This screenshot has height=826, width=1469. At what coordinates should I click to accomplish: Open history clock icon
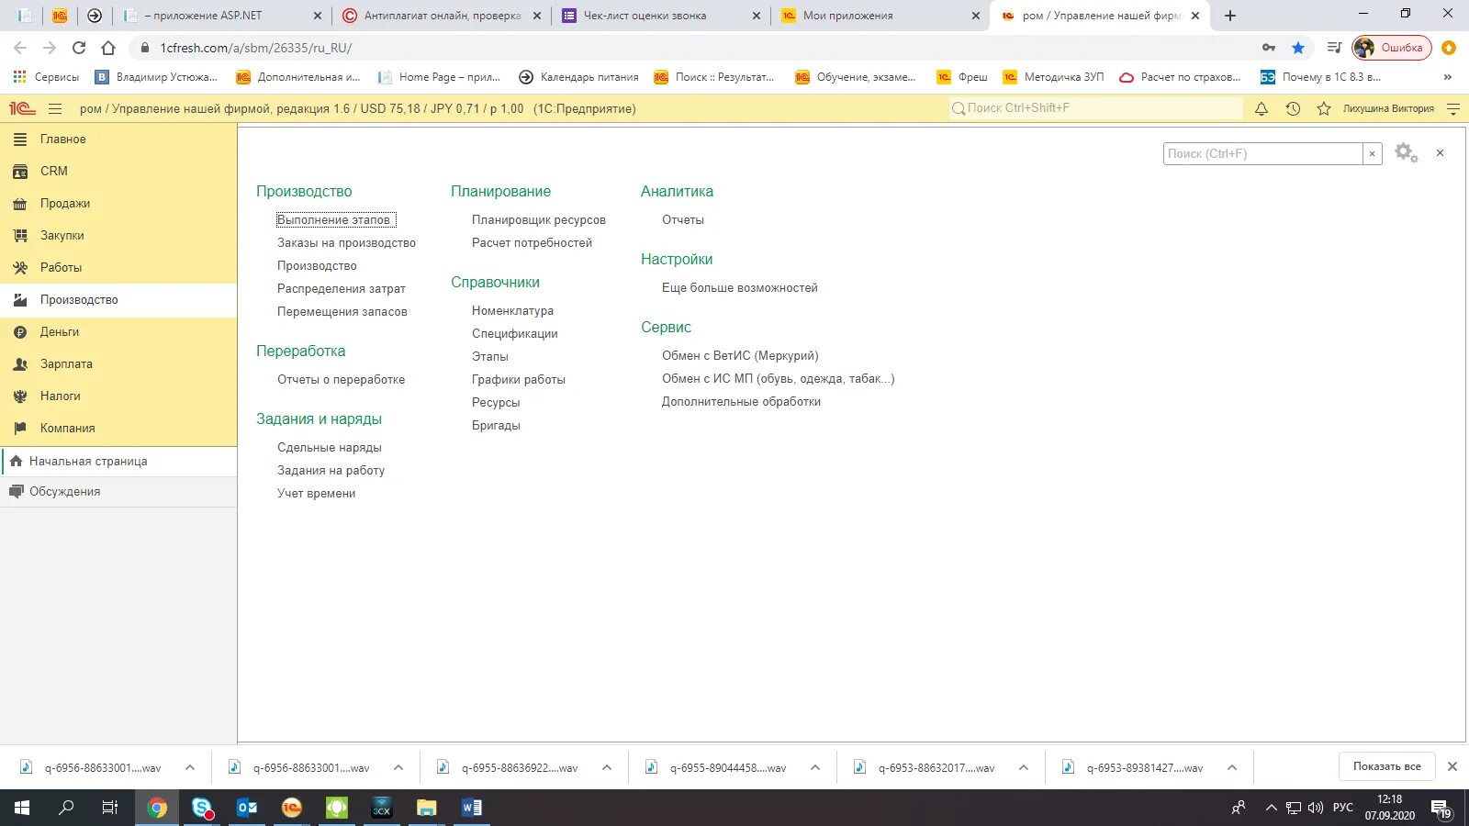tap(1293, 108)
